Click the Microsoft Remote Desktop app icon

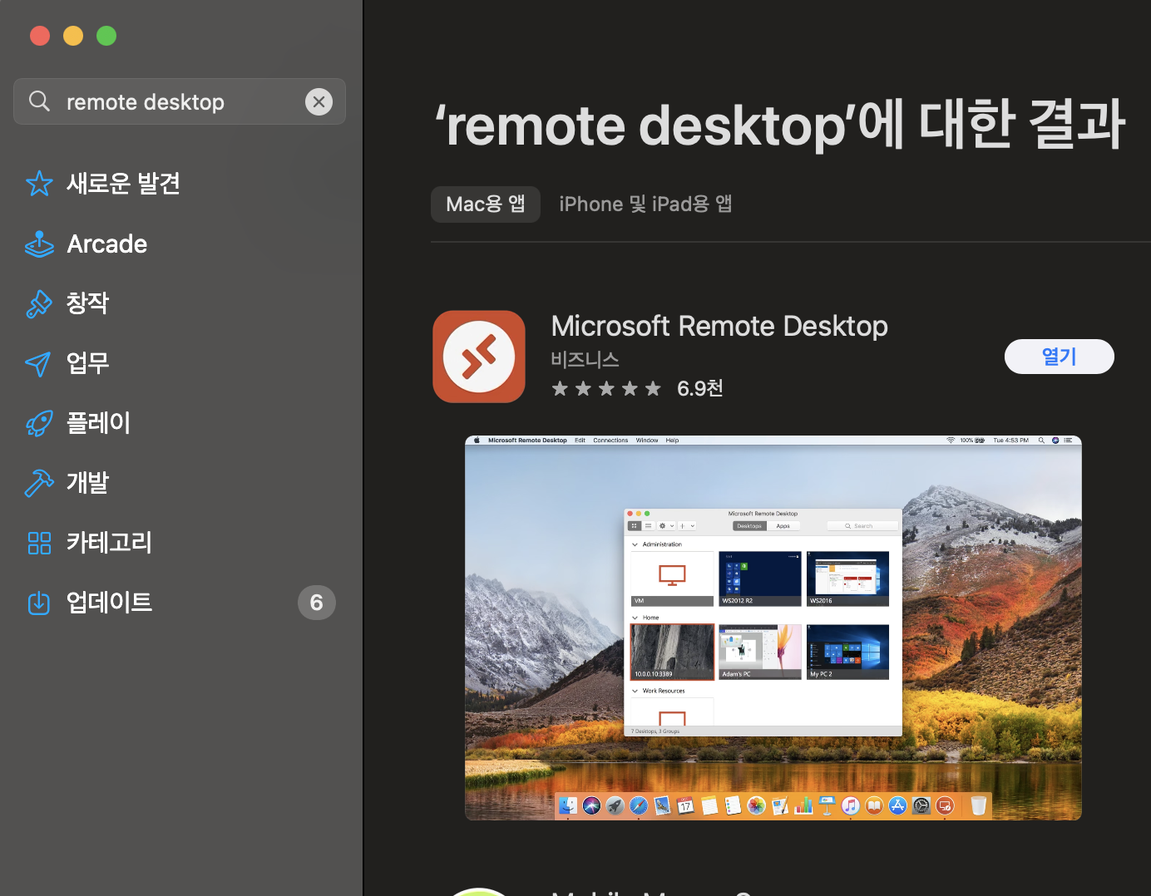point(479,357)
